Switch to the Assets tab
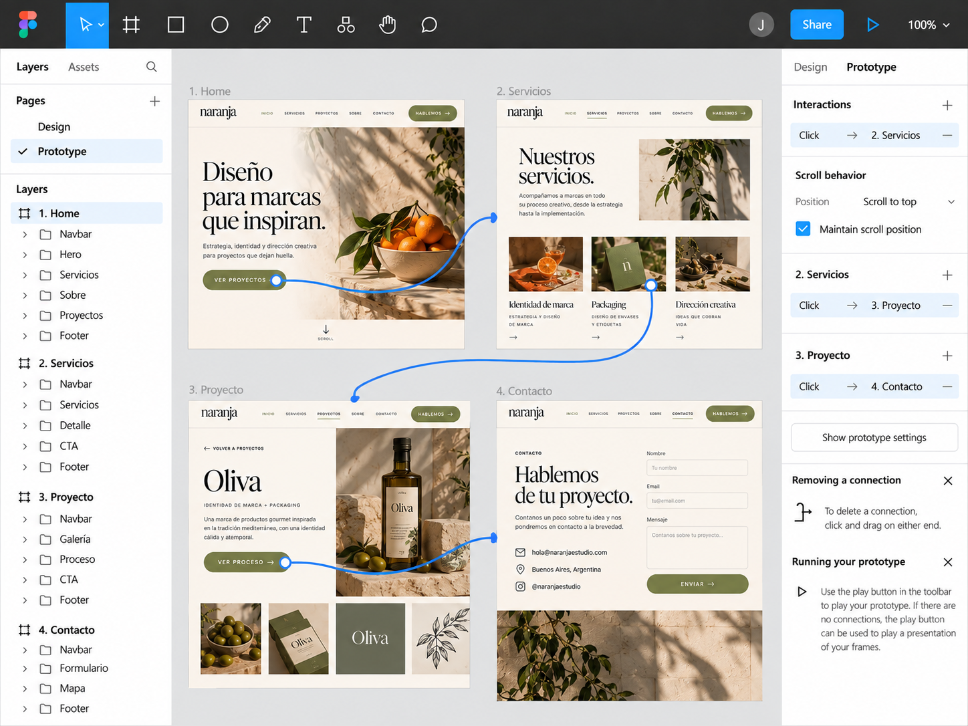The width and height of the screenshot is (968, 726). click(x=84, y=67)
